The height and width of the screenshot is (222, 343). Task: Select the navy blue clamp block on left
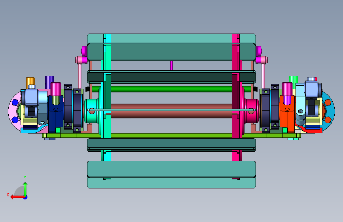(55, 114)
